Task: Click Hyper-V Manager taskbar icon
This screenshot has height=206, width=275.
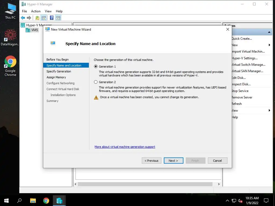Action: click(x=59, y=201)
